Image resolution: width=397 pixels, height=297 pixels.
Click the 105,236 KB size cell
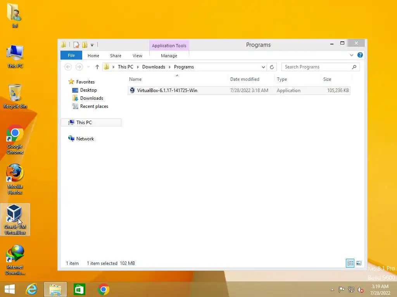point(338,90)
